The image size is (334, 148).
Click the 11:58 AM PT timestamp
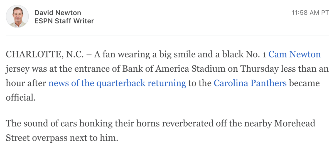[310, 13]
